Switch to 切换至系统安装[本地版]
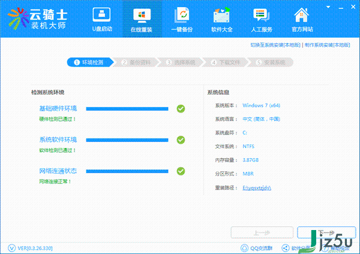Viewport: 360px width, 254px height. click(275, 45)
